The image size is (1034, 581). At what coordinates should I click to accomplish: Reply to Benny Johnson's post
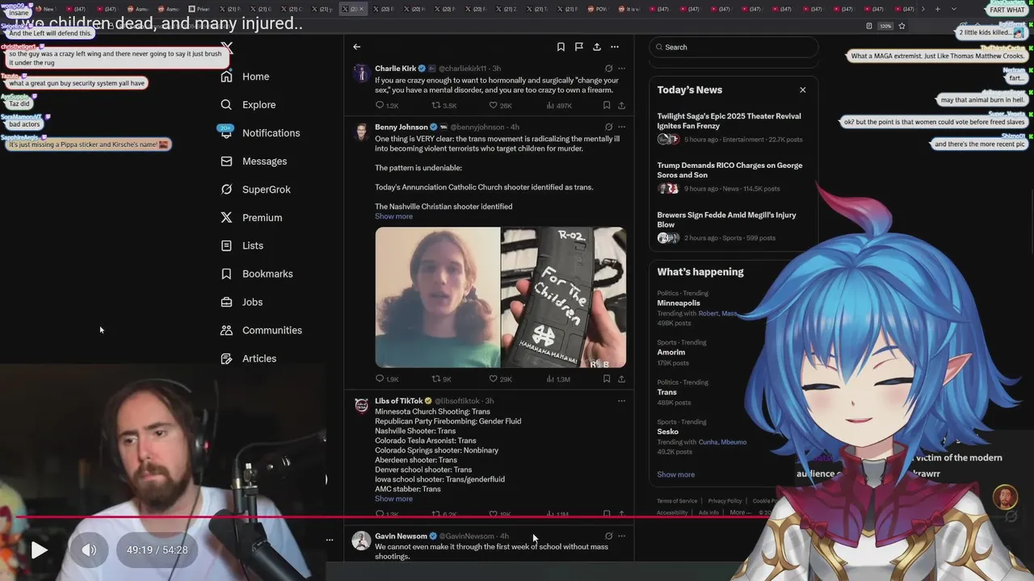(x=387, y=379)
